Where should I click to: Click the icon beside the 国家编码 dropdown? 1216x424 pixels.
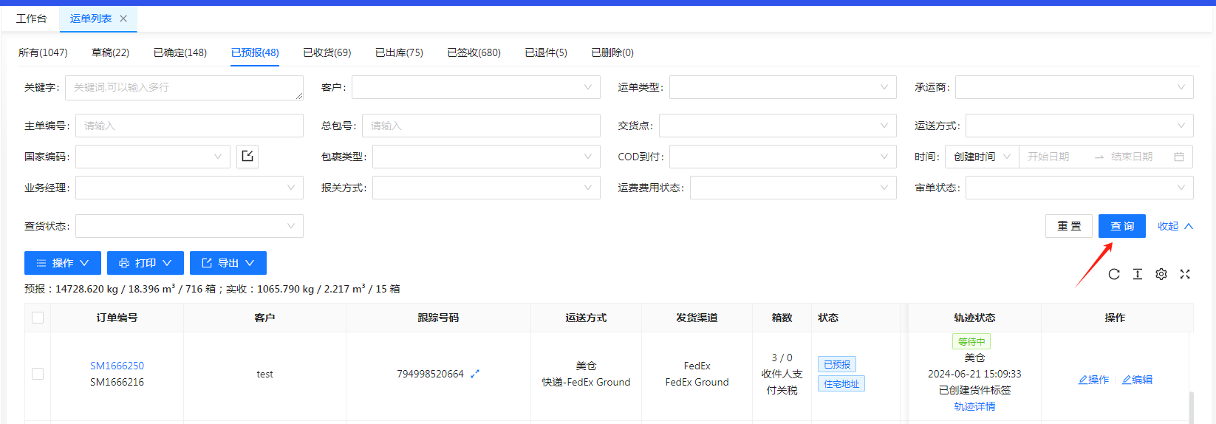tap(247, 157)
